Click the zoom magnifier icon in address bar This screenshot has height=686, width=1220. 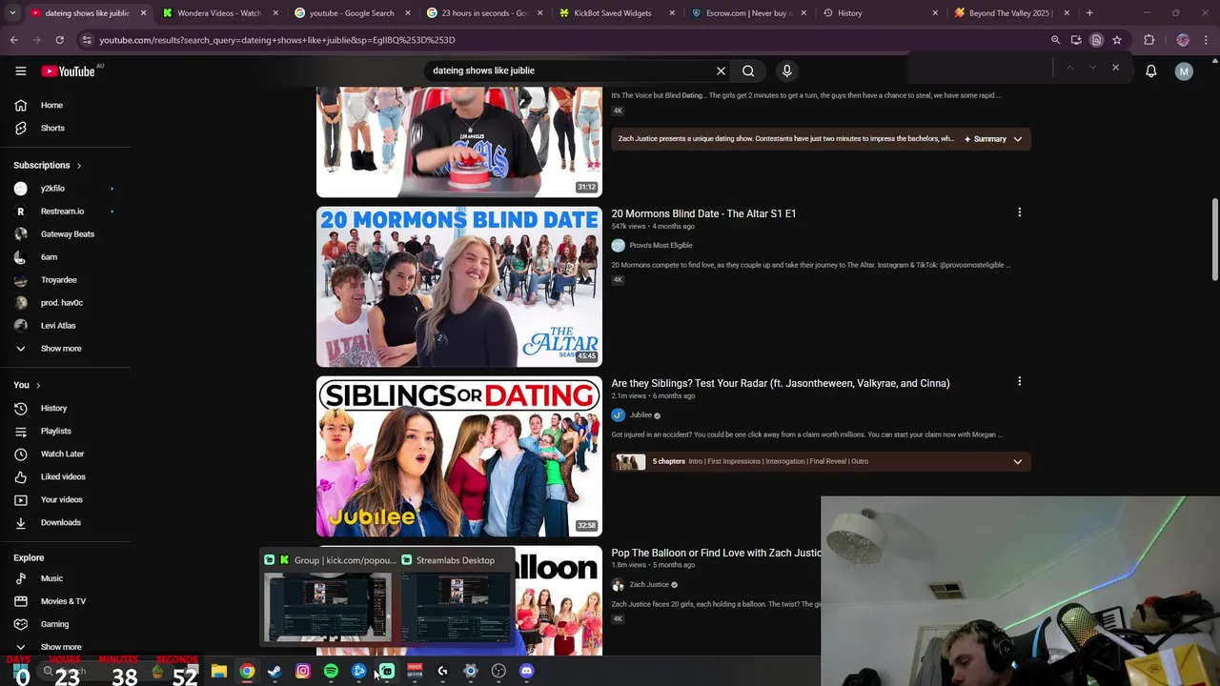tap(1055, 40)
